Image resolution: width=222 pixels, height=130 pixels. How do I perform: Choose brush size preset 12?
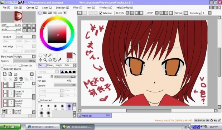tap(48, 107)
